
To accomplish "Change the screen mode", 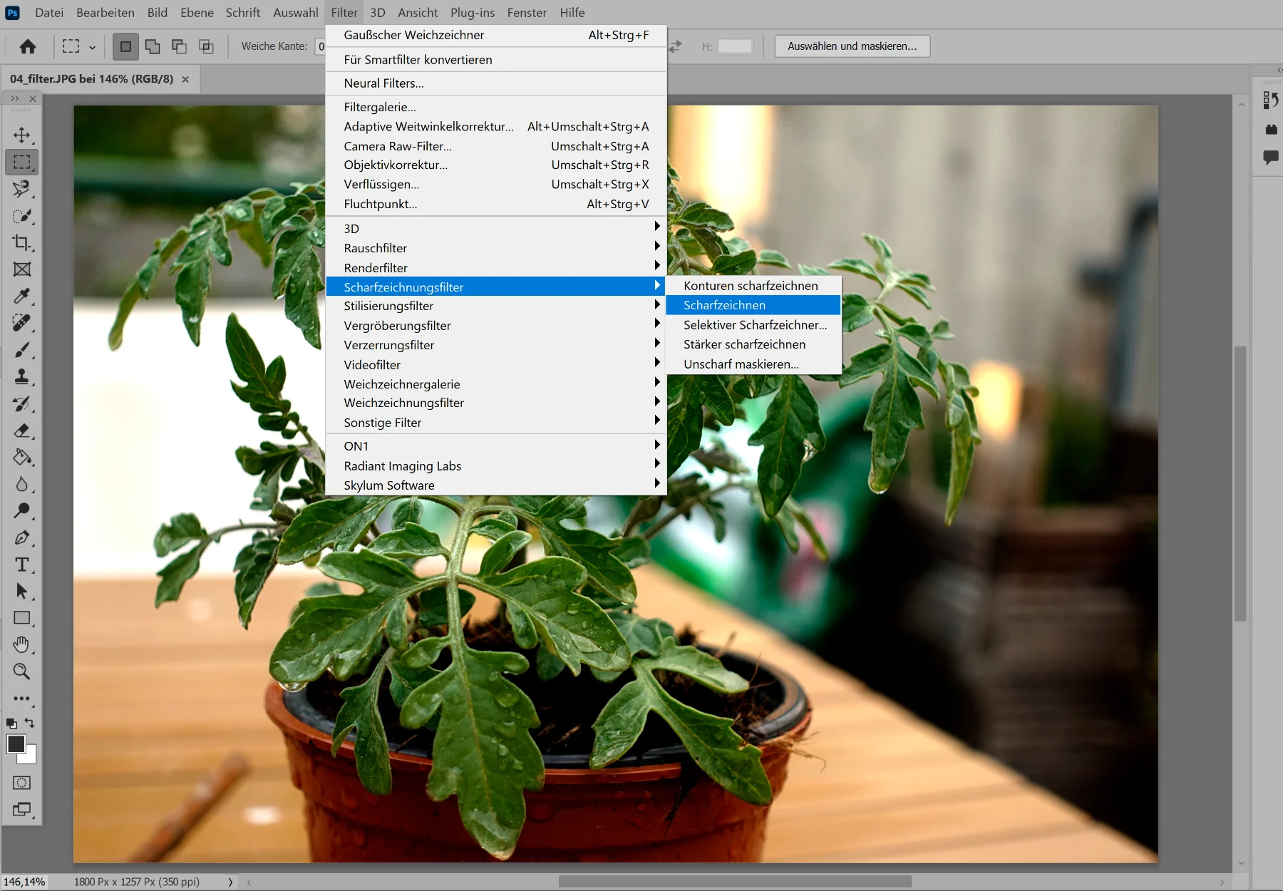I will click(x=22, y=810).
